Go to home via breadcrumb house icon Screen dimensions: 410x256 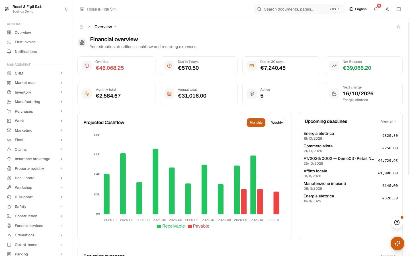click(81, 27)
